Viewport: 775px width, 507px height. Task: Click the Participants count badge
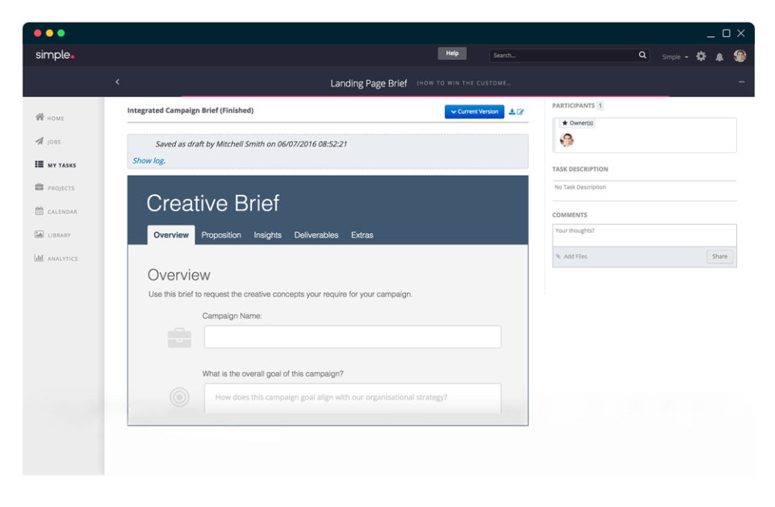[x=600, y=106]
